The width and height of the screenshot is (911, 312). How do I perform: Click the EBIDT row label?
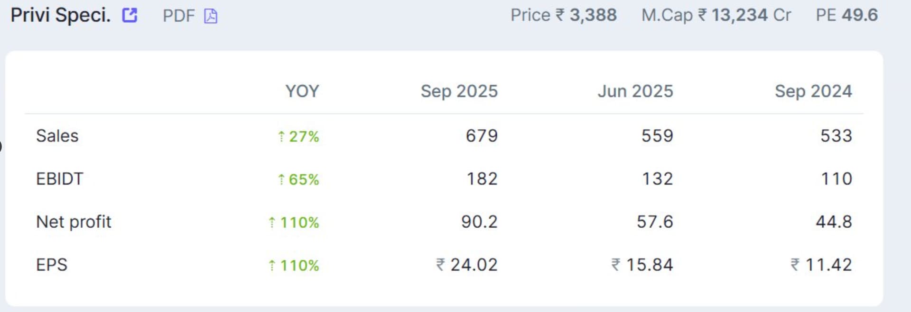(x=59, y=179)
